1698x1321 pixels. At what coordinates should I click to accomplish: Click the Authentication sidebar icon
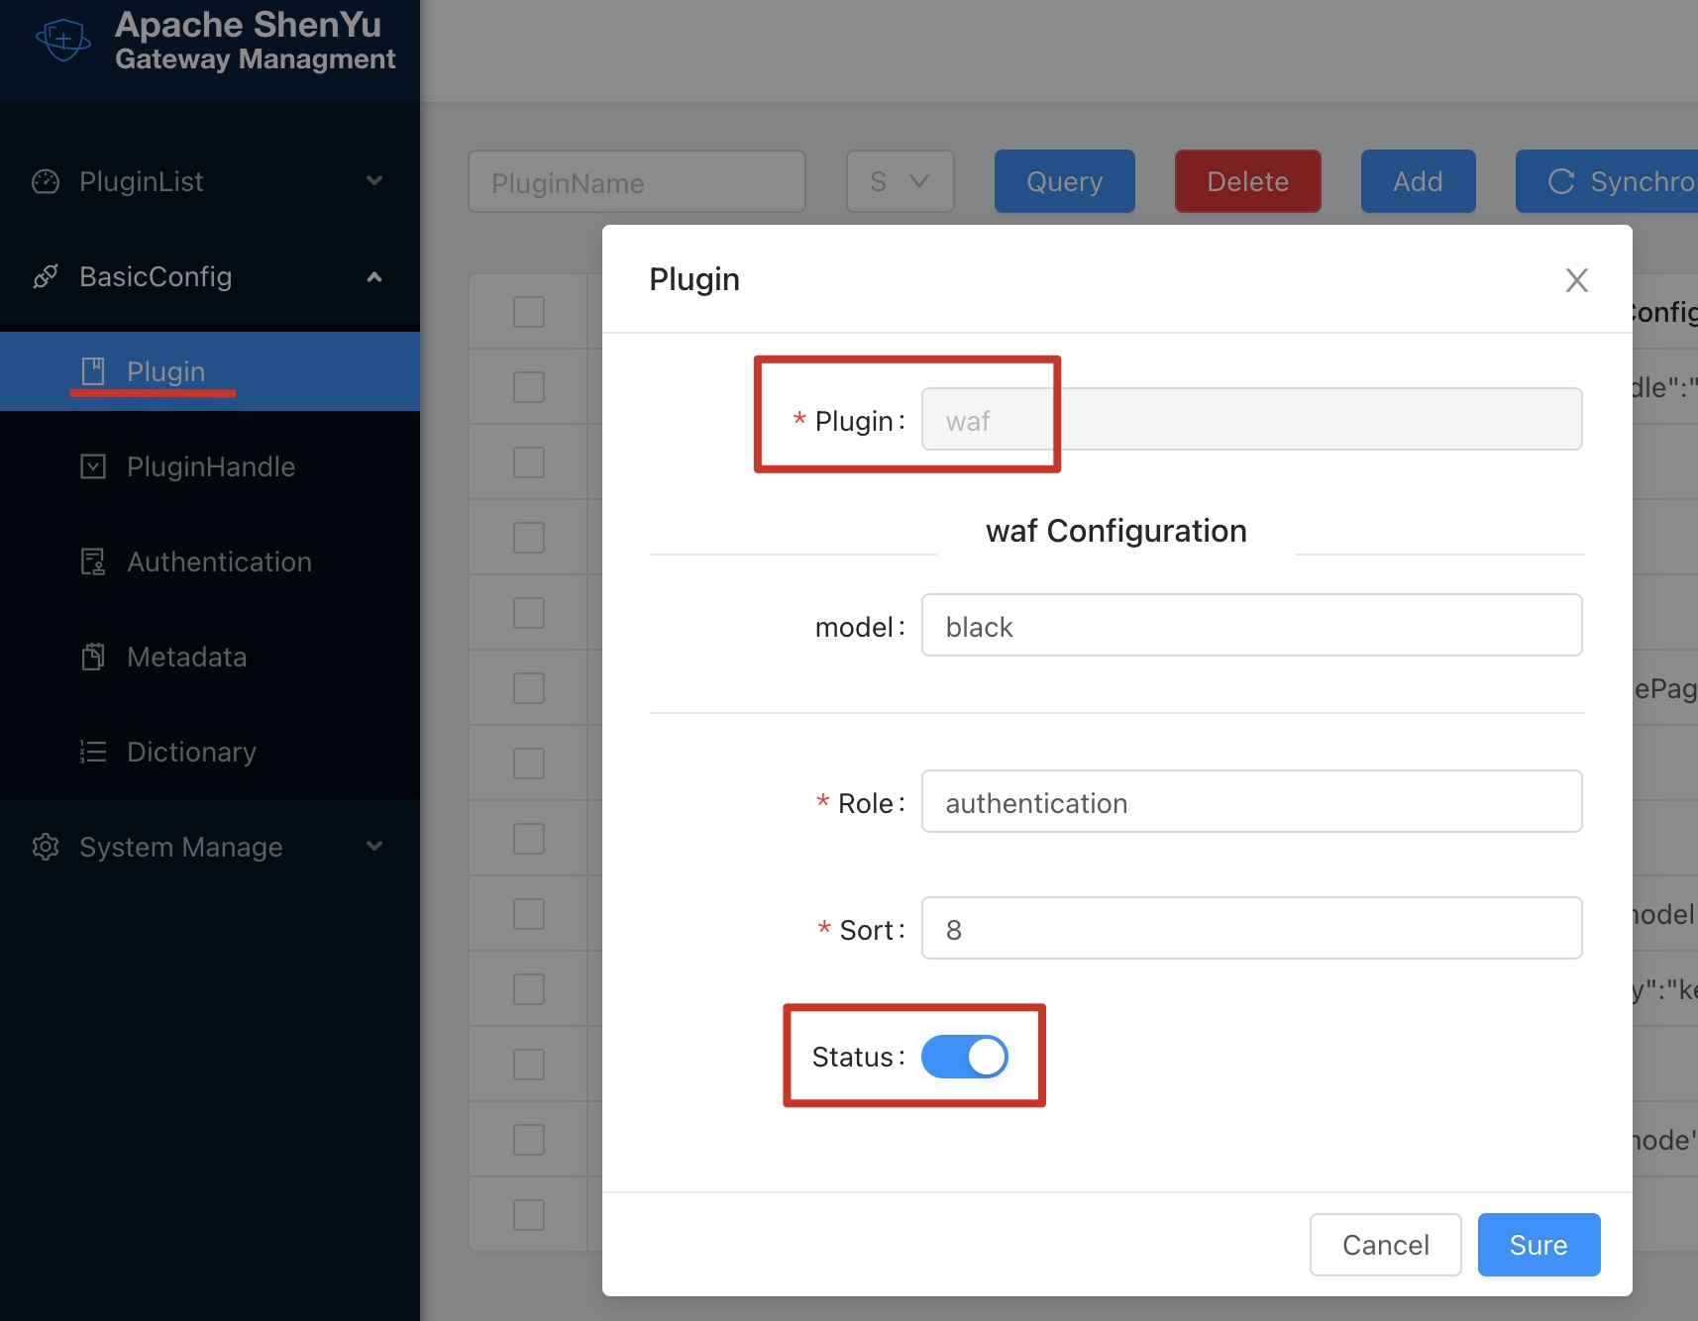pyautogui.click(x=93, y=561)
